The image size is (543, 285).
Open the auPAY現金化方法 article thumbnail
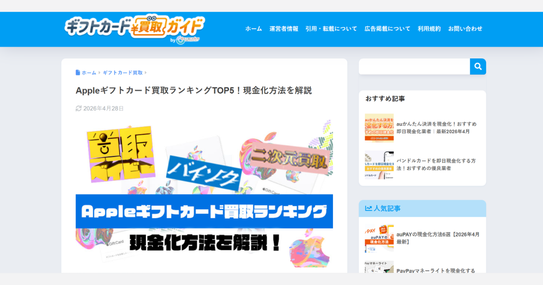[x=379, y=238]
